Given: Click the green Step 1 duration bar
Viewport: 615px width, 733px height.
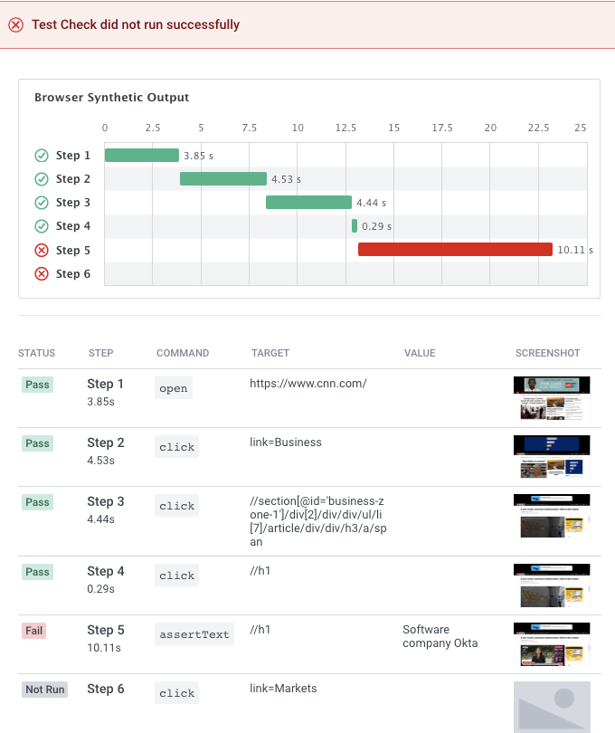Looking at the screenshot, I should 142,156.
